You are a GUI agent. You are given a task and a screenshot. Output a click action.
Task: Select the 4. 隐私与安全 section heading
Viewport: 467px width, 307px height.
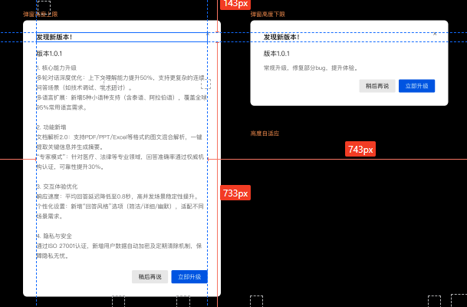coord(54,236)
